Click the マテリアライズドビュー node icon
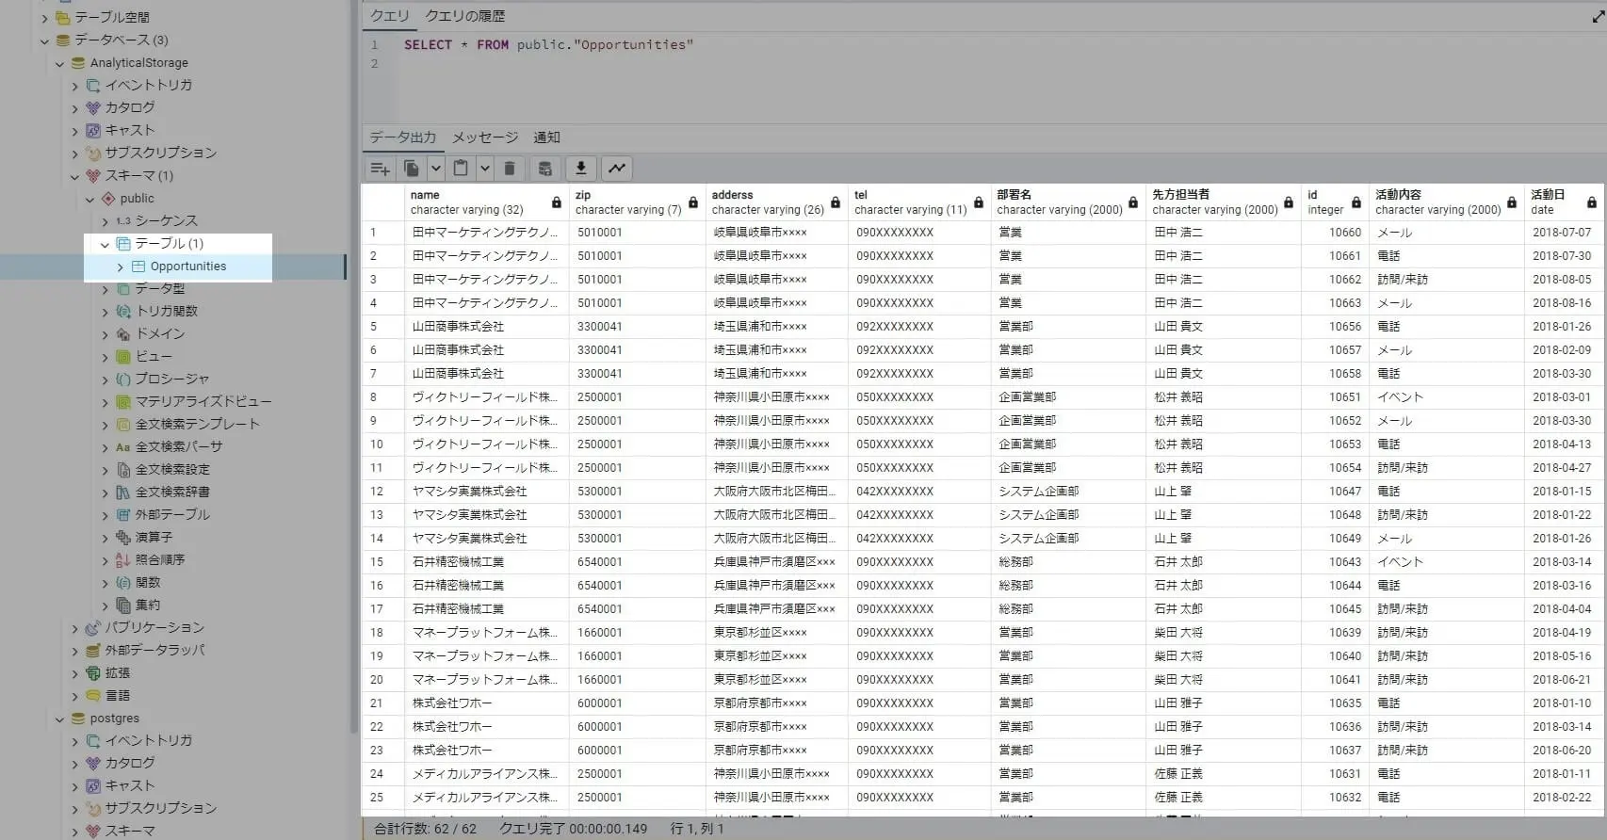Image resolution: width=1607 pixels, height=840 pixels. point(123,402)
